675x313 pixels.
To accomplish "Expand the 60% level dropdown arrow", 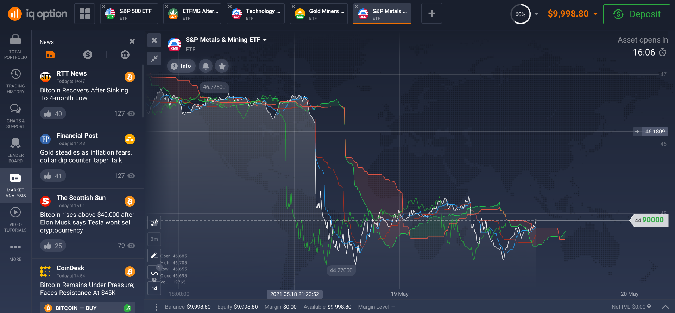I will (536, 14).
